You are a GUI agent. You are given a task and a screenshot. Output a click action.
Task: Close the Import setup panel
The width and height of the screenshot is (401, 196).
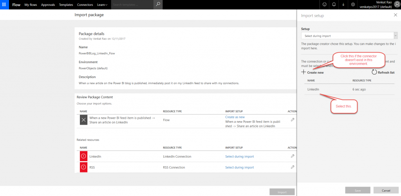pos(395,15)
